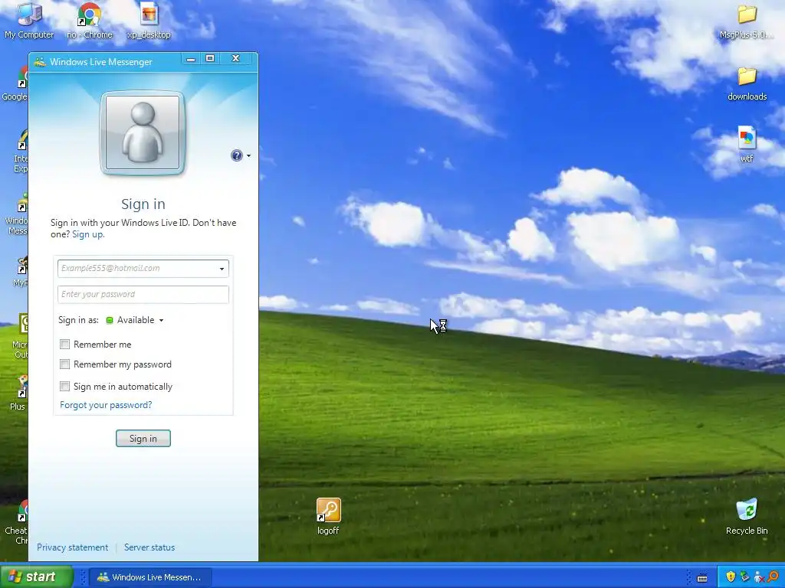The image size is (785, 588).
Task: Click Windows Live Messenger taskbar button
Action: pos(149,577)
